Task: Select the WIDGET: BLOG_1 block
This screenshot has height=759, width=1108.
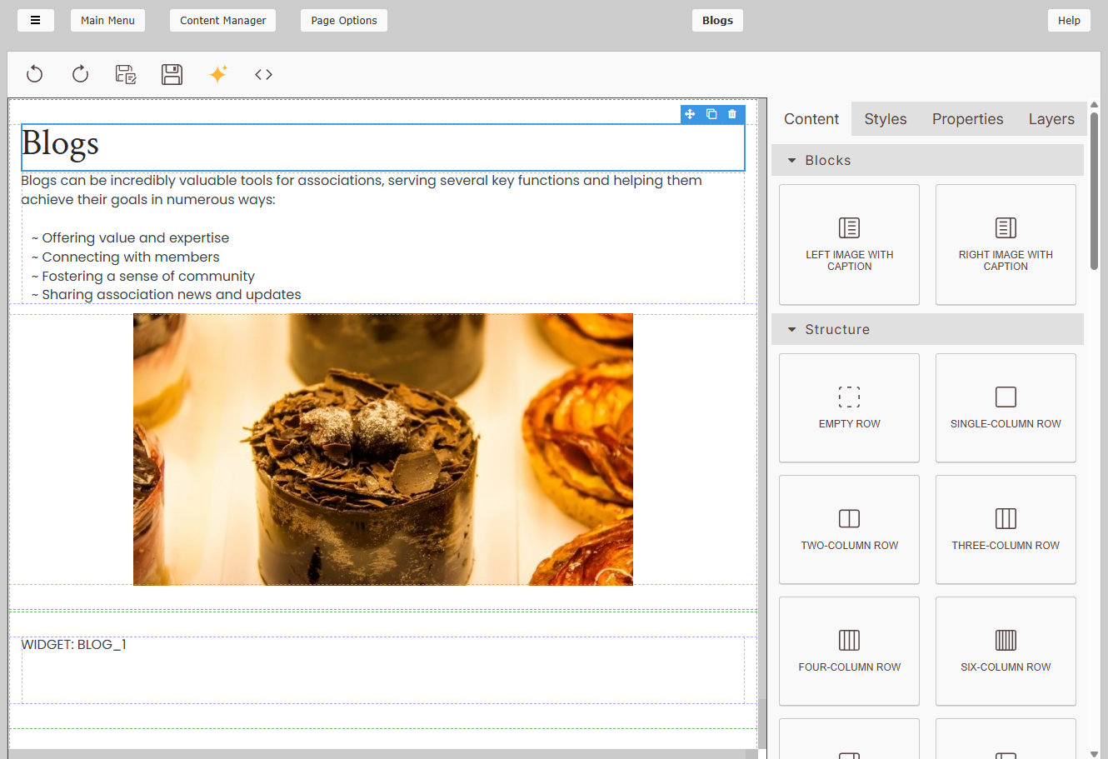Action: pyautogui.click(x=383, y=670)
